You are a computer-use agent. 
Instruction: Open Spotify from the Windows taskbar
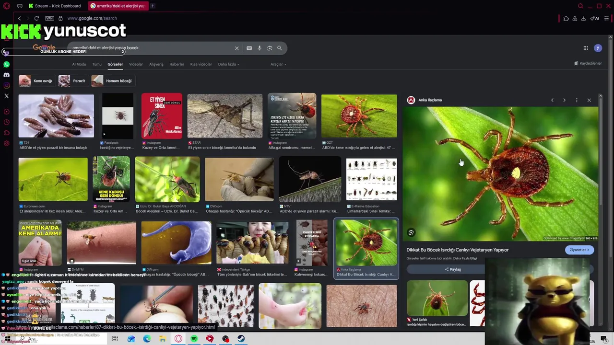(x=194, y=339)
